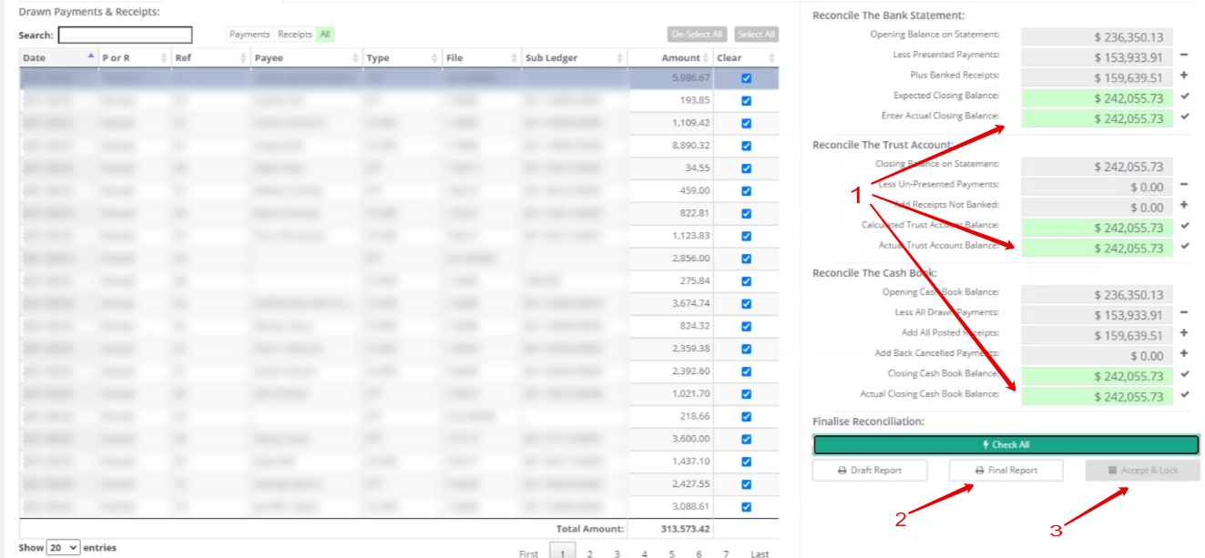Screen dimensions: 1205x558
Task: Click sort arrows in Amount column header
Action: tap(705, 57)
